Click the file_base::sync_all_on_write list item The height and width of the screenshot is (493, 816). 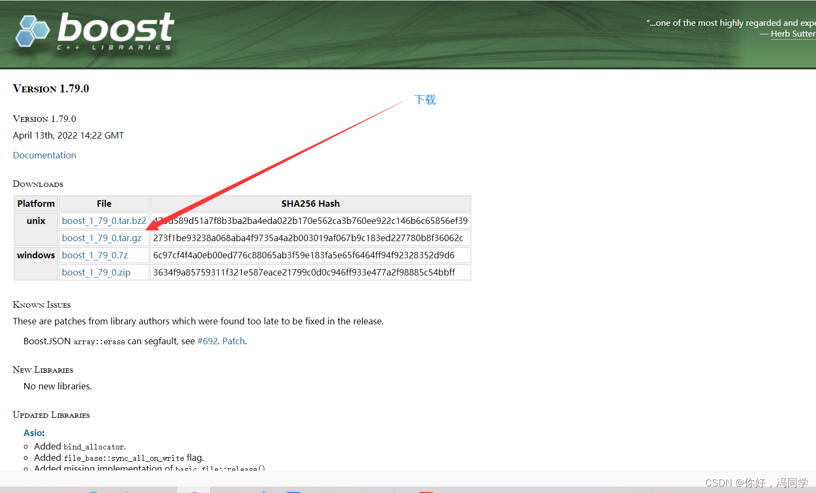119,458
